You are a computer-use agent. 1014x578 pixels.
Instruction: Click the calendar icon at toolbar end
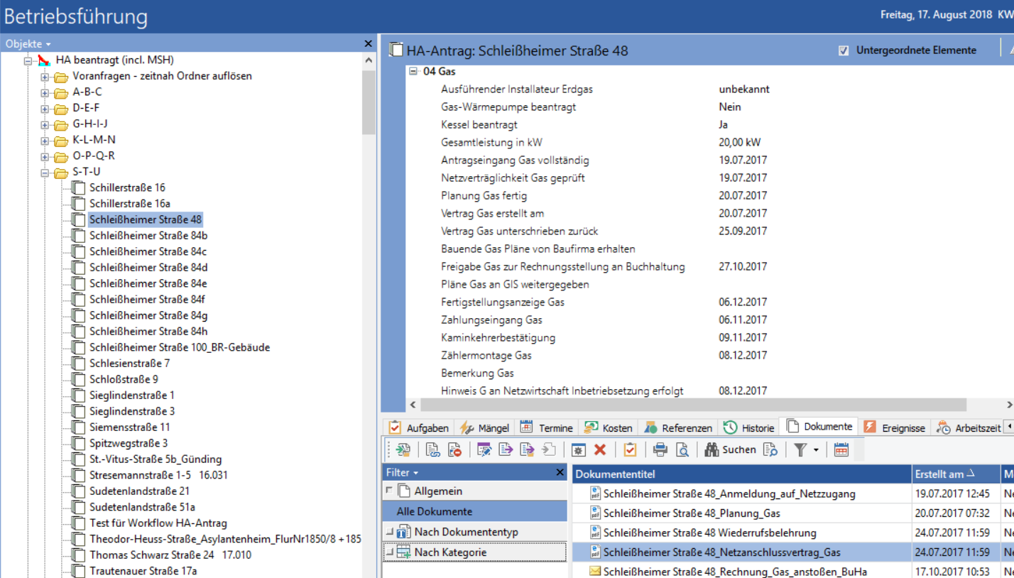(841, 449)
